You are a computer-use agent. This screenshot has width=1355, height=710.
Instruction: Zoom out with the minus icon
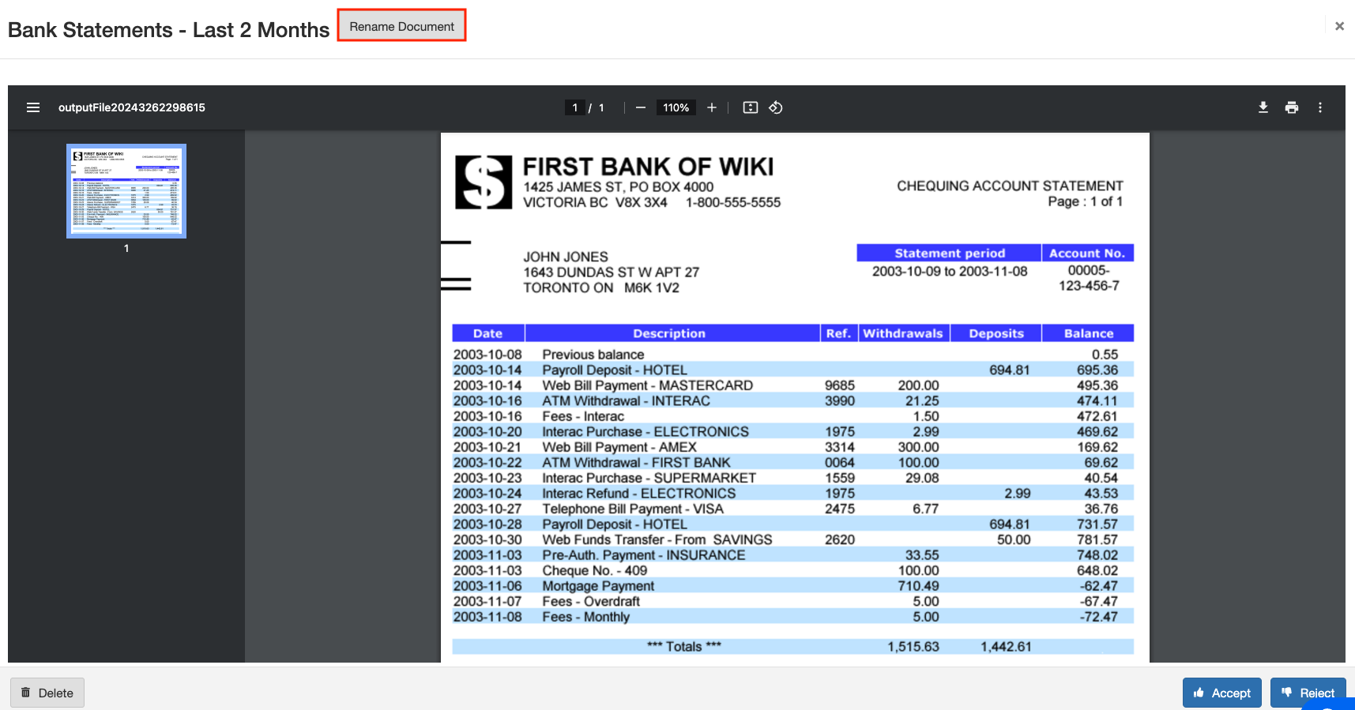click(641, 107)
